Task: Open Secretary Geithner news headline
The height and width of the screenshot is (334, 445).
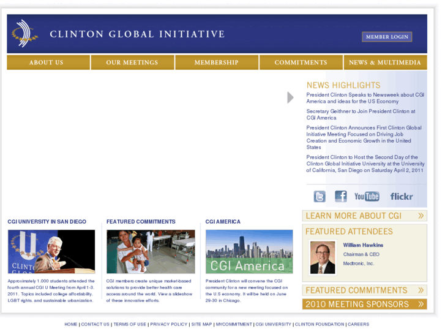Action: pos(361,115)
